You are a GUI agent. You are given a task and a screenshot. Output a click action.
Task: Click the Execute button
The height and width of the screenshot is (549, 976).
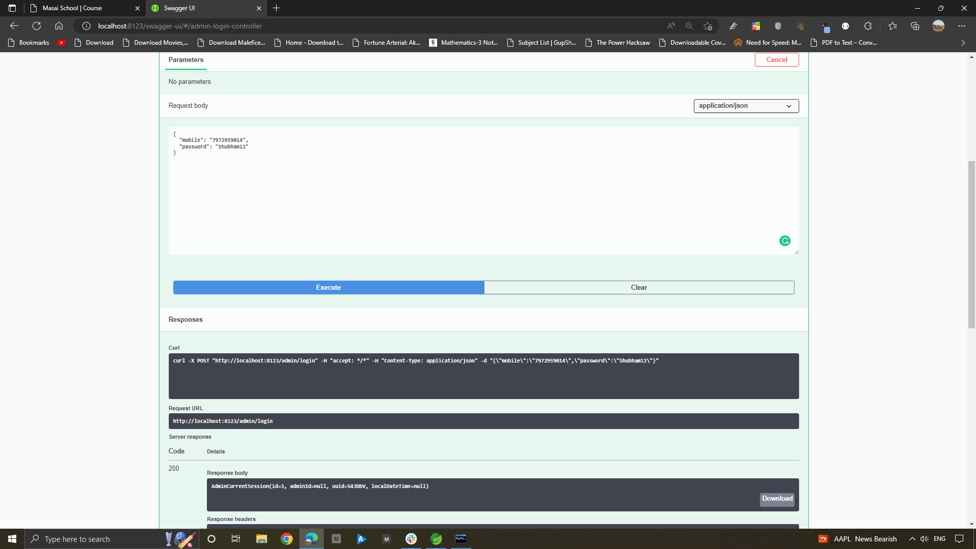pyautogui.click(x=328, y=287)
